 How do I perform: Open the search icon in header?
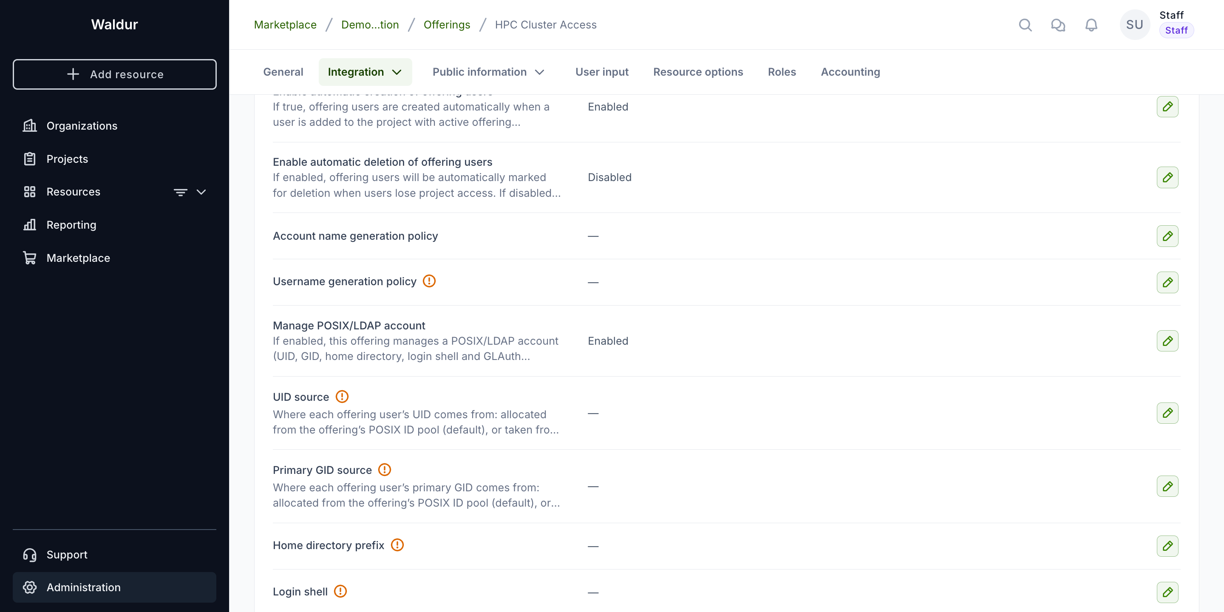(x=1025, y=25)
